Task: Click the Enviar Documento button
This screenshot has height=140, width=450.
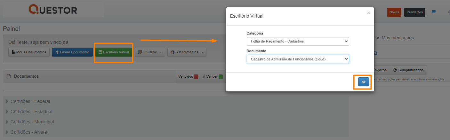Action: [72, 52]
